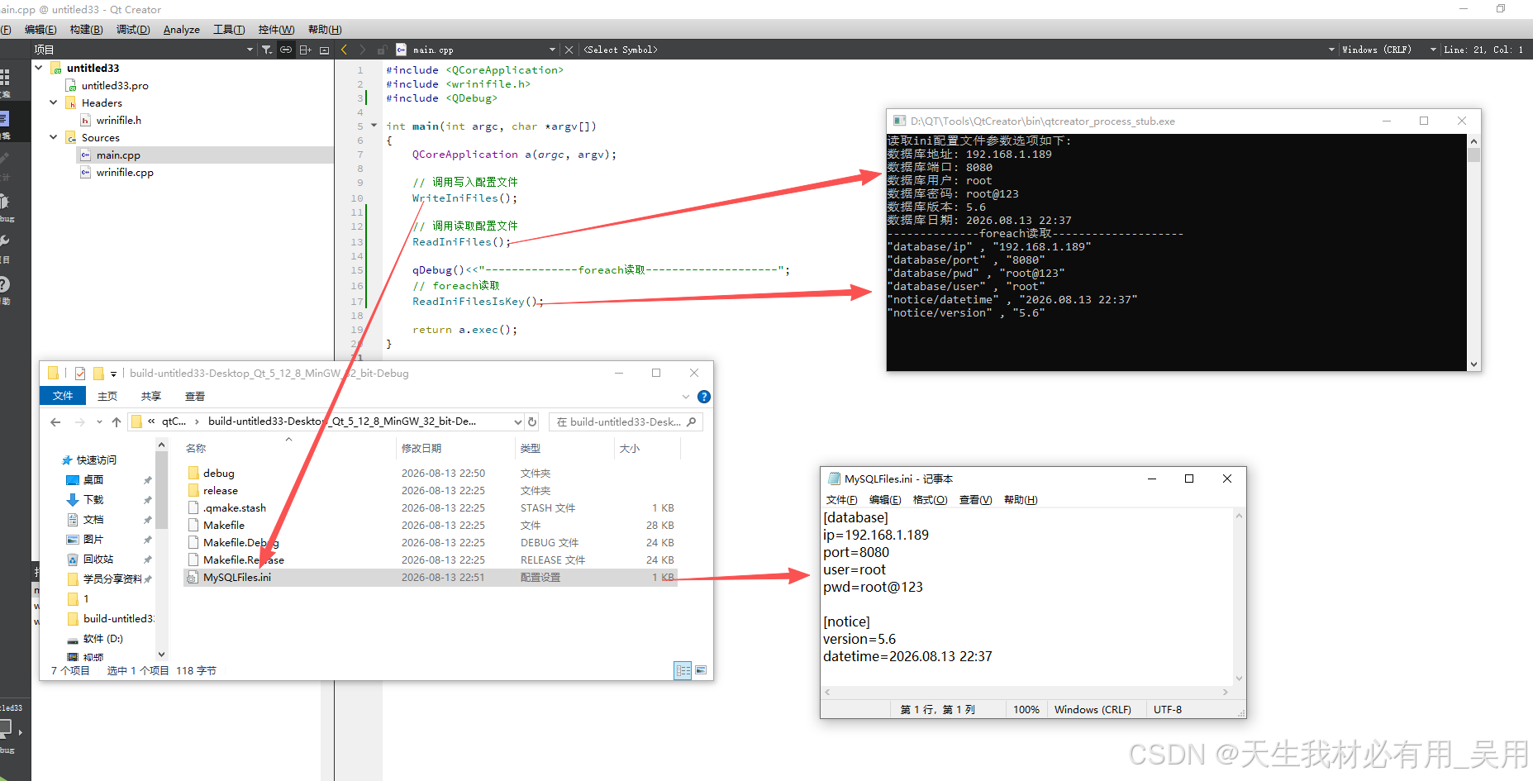
Task: Select MySQLFiles.ini in Explorer list
Action: [237, 577]
